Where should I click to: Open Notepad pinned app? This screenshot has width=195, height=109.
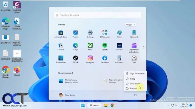coord(134,34)
